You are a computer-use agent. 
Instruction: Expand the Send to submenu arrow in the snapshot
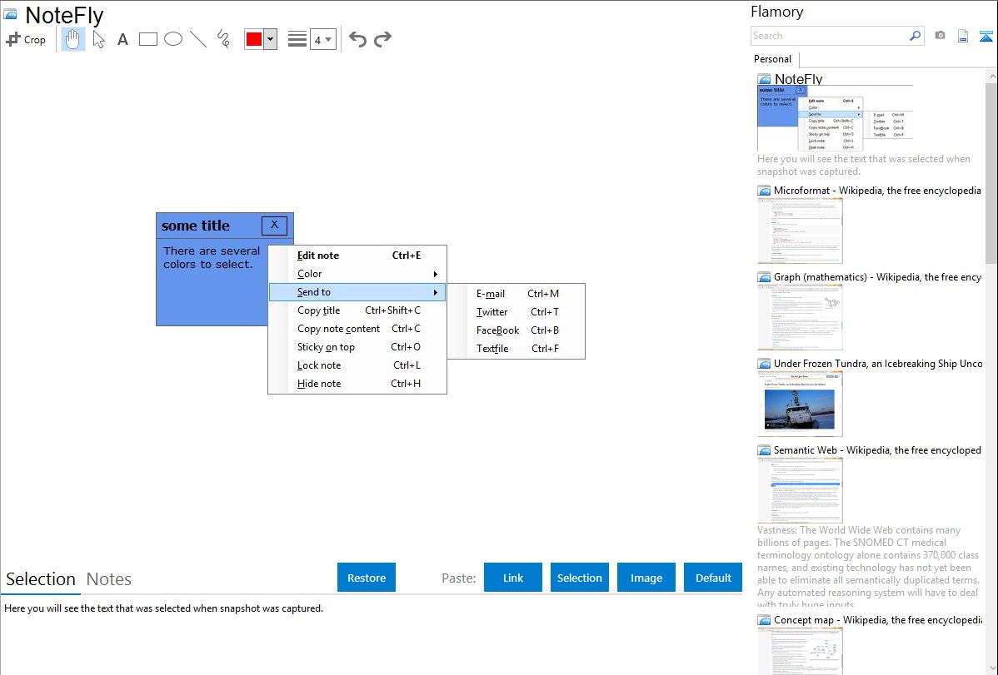pos(436,293)
